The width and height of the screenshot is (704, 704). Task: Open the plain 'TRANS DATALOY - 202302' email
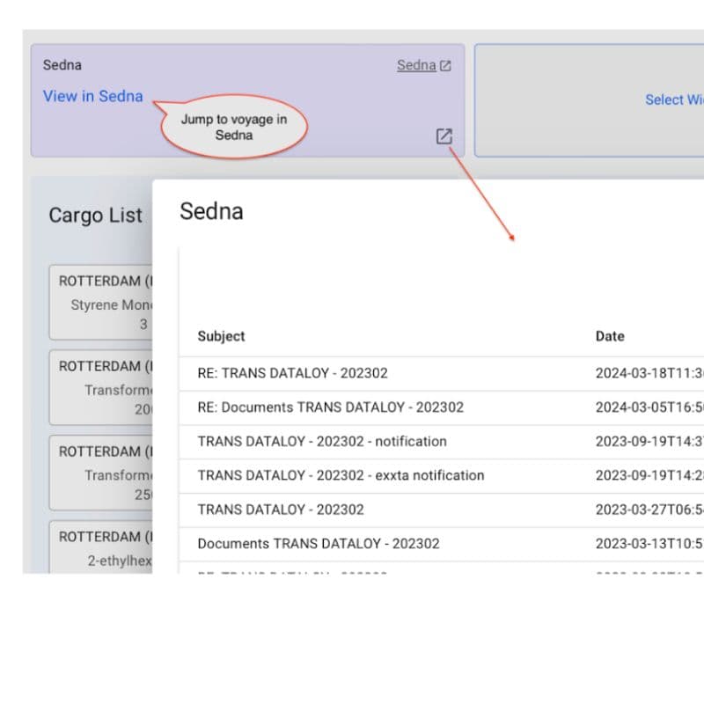(442, 510)
